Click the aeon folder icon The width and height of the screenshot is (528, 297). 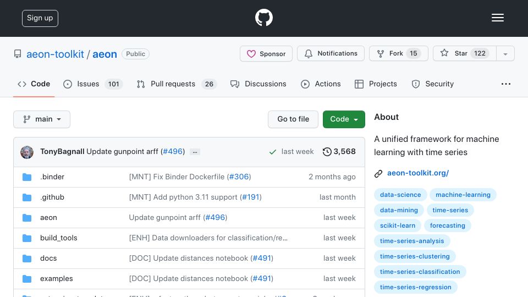pos(27,218)
